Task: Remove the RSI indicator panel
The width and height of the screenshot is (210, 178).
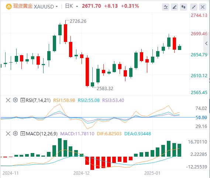Action: [8, 100]
